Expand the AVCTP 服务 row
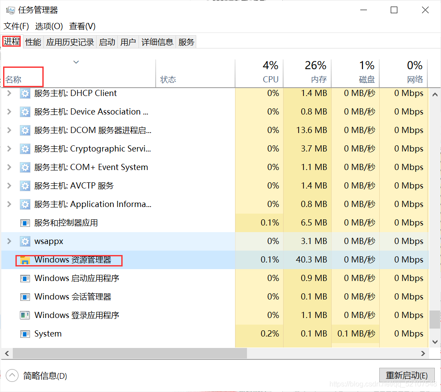 9,185
